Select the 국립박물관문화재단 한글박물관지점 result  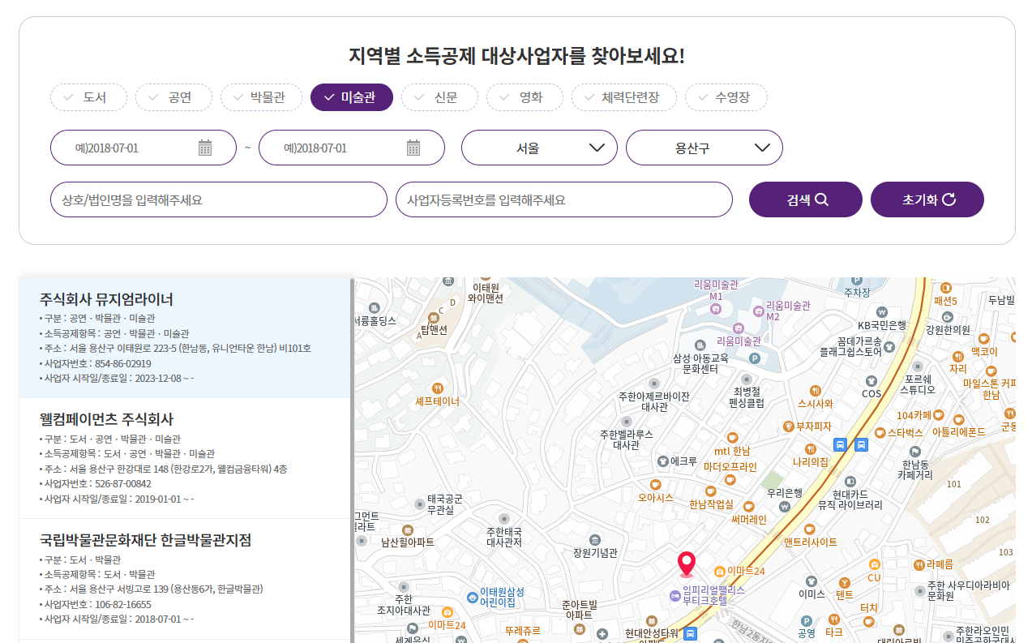[185, 579]
